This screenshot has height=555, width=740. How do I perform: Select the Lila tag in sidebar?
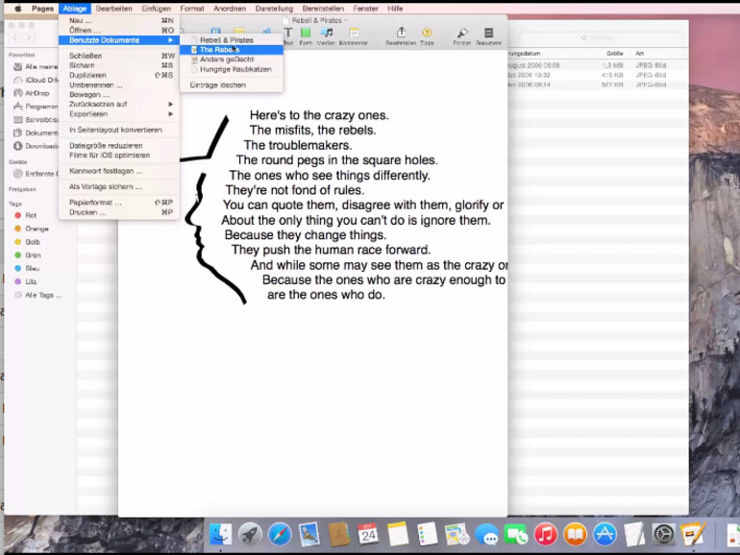tap(26, 281)
